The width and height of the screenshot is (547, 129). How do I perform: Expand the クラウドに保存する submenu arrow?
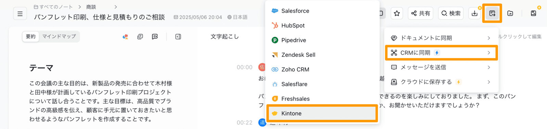pyautogui.click(x=489, y=82)
